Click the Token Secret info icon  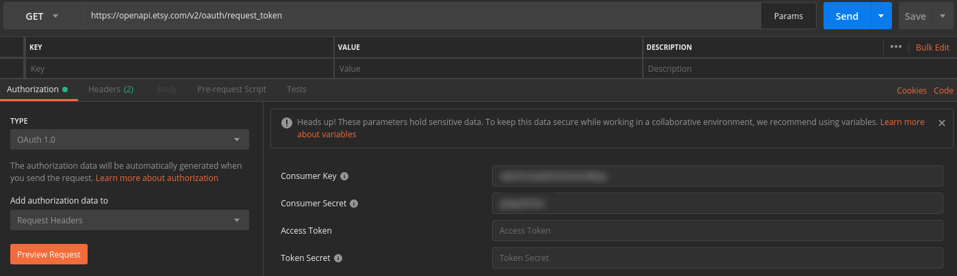(338, 258)
